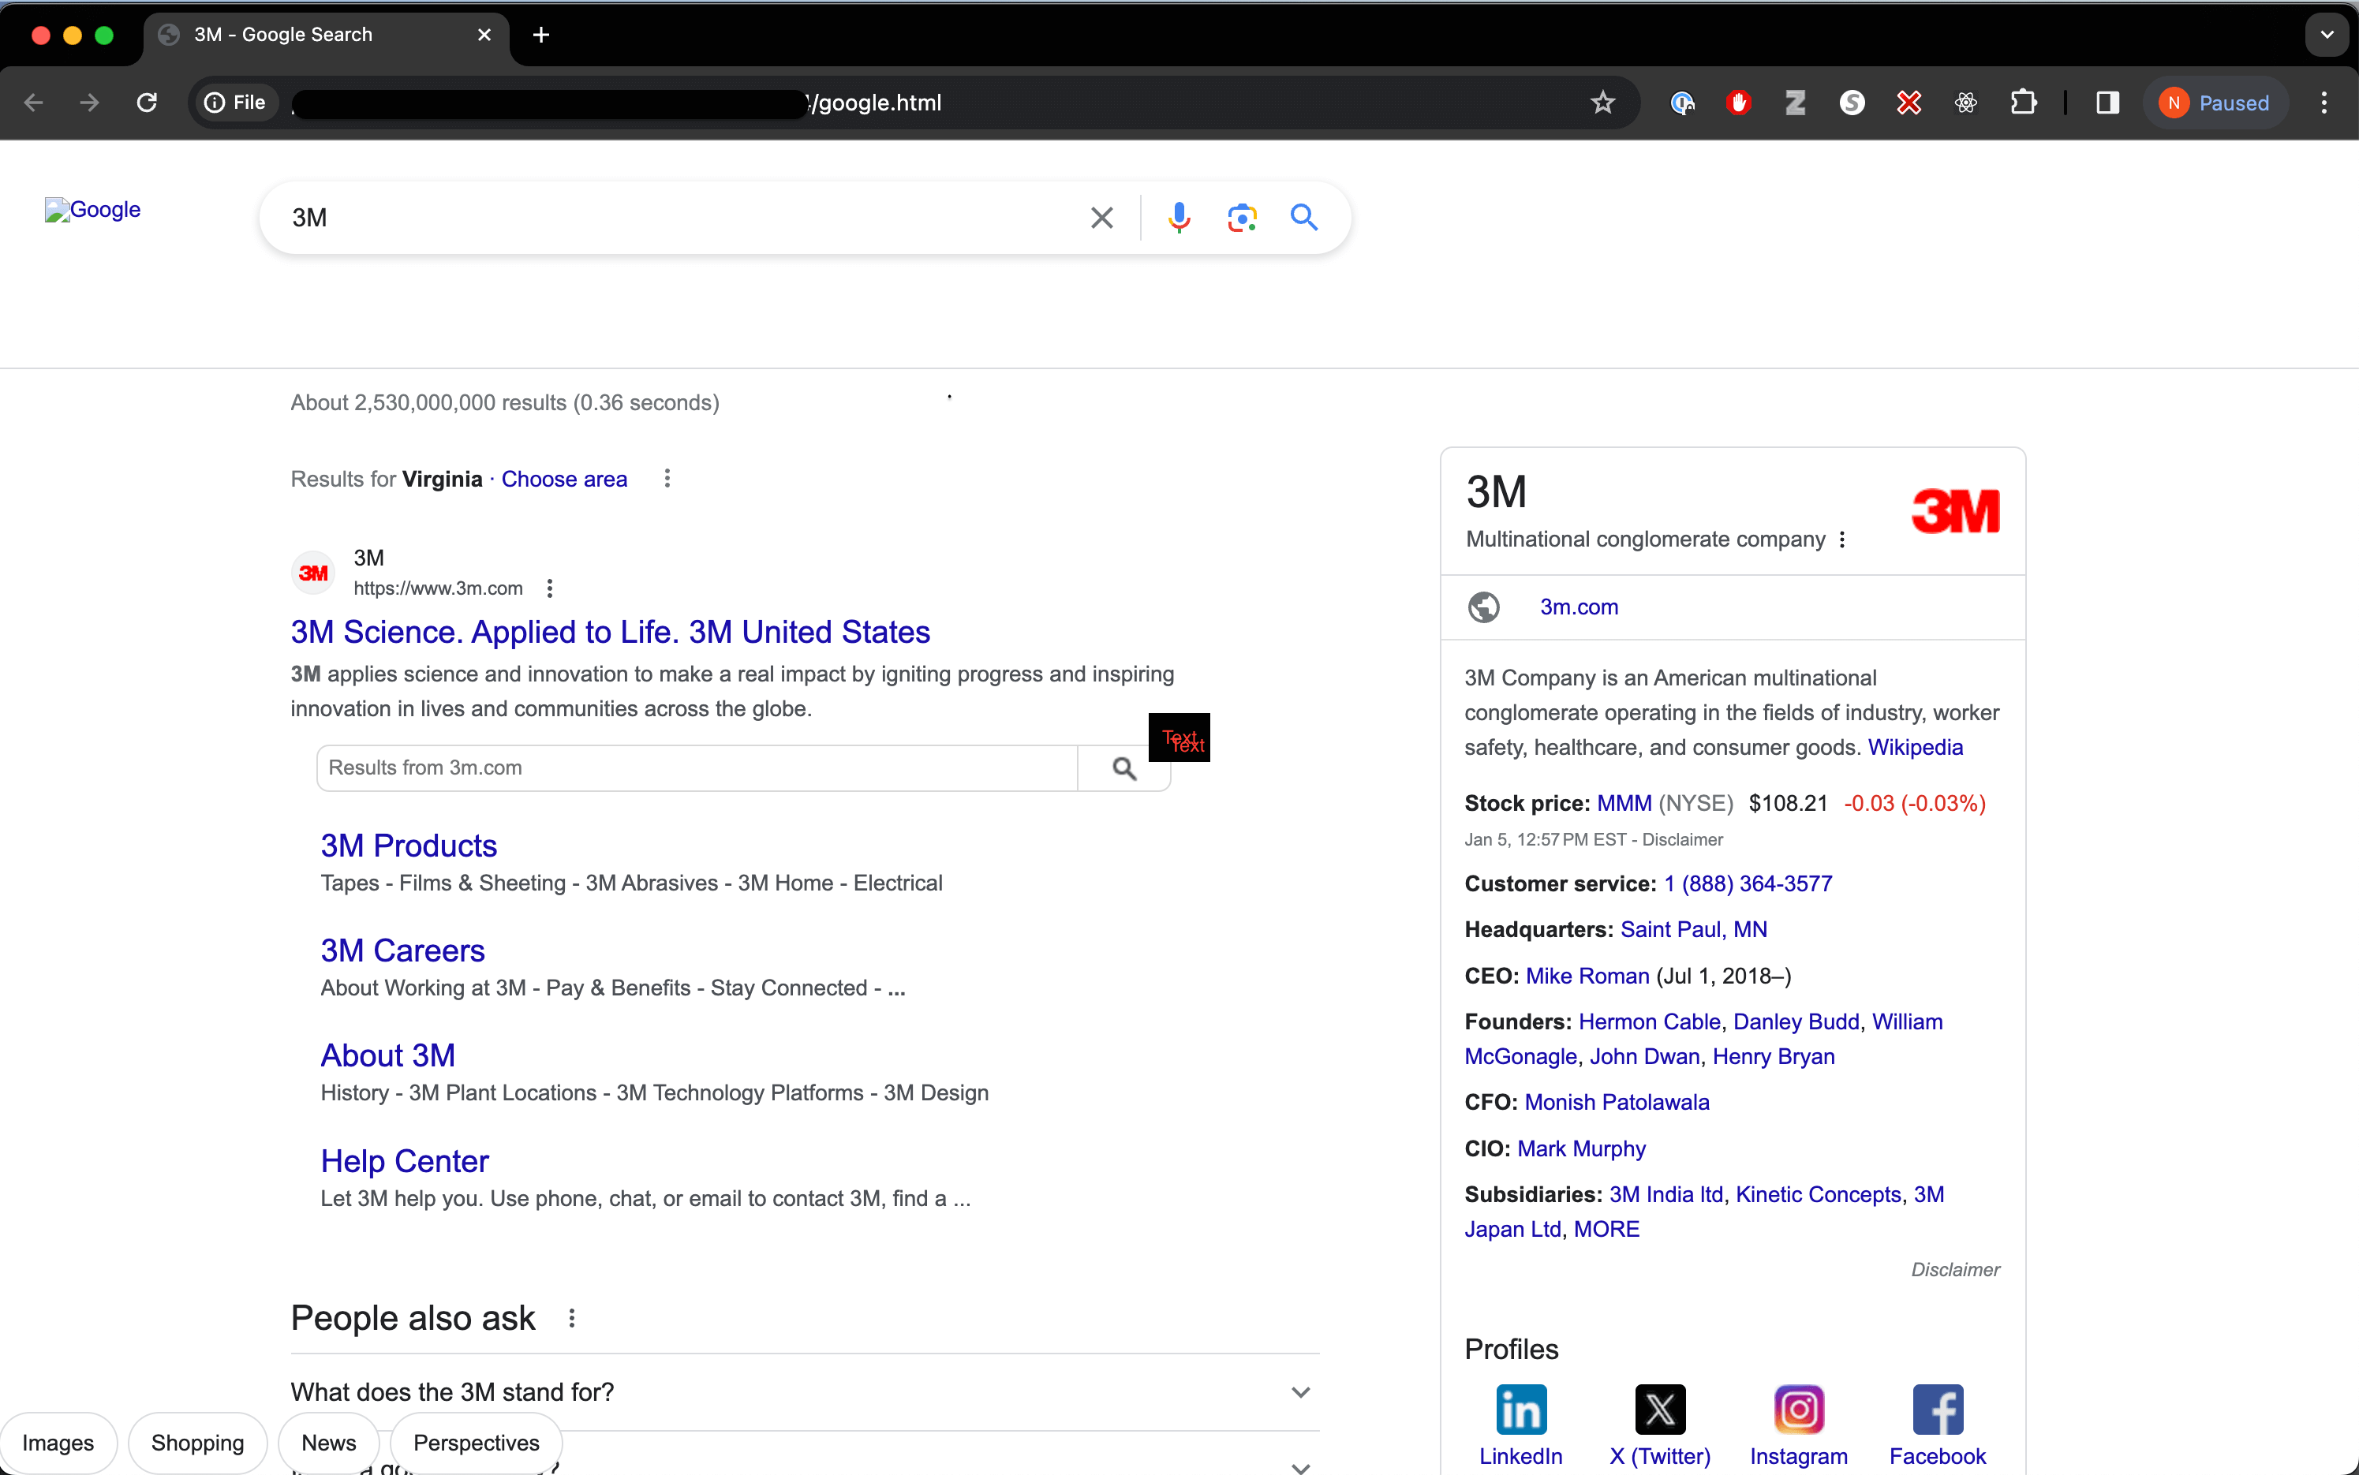Screen dimensions: 2359x1475
Task: Open Mark Murphy CIO link
Action: [1580, 1148]
